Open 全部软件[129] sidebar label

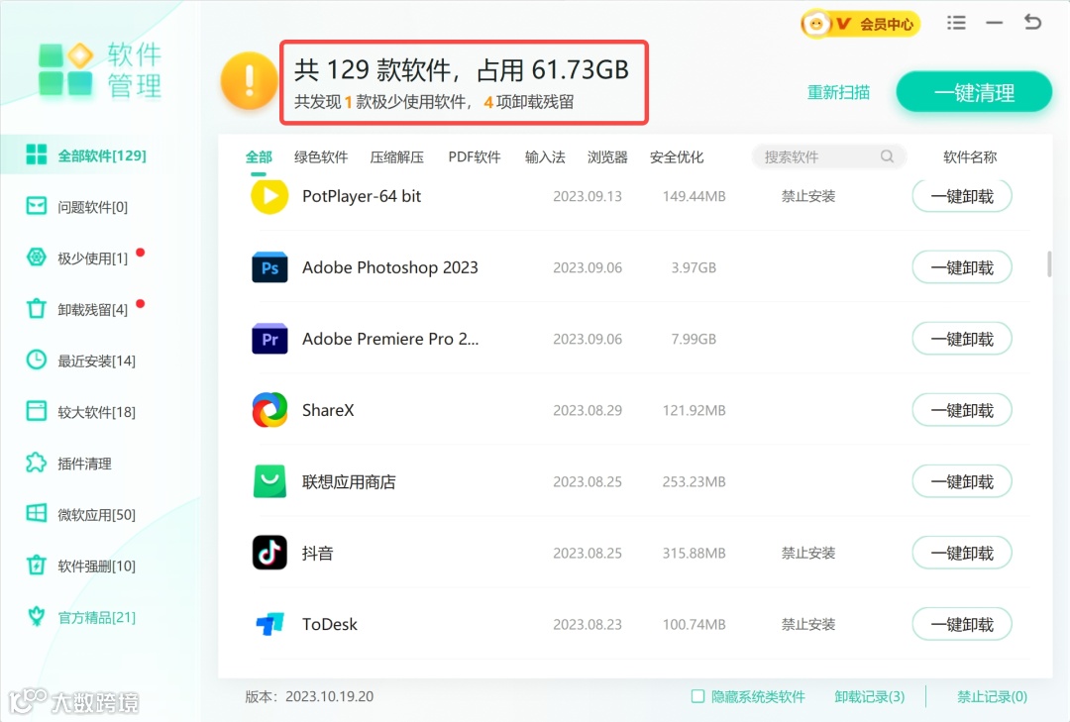click(102, 155)
